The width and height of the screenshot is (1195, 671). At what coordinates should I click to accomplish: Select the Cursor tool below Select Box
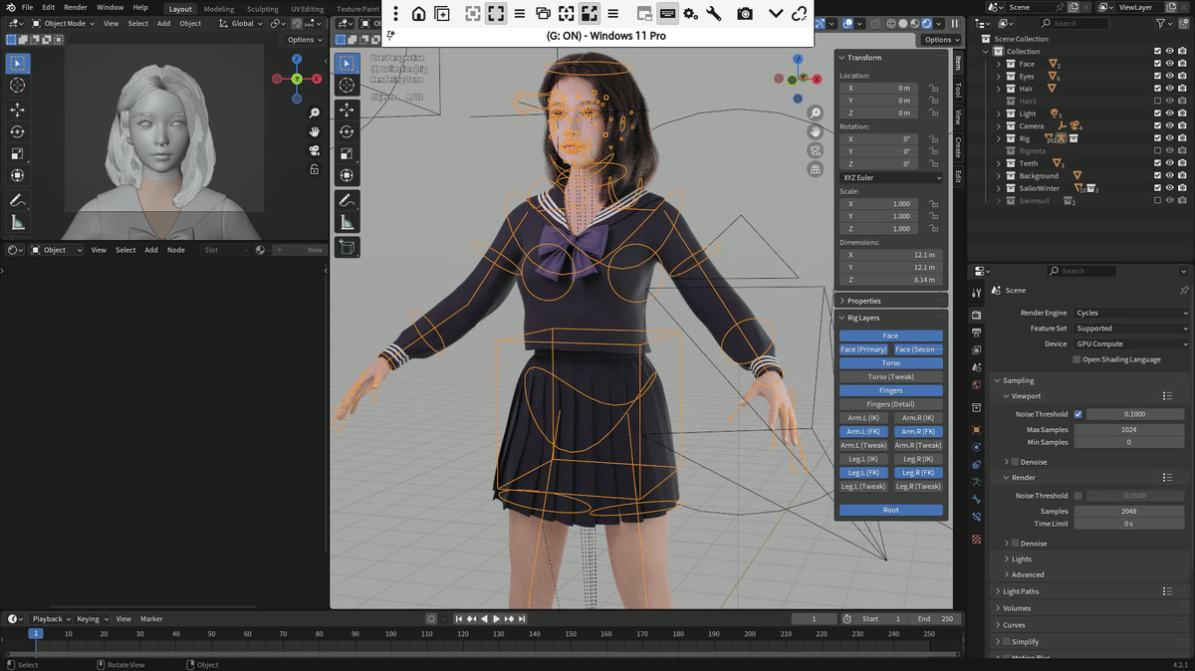pos(18,86)
